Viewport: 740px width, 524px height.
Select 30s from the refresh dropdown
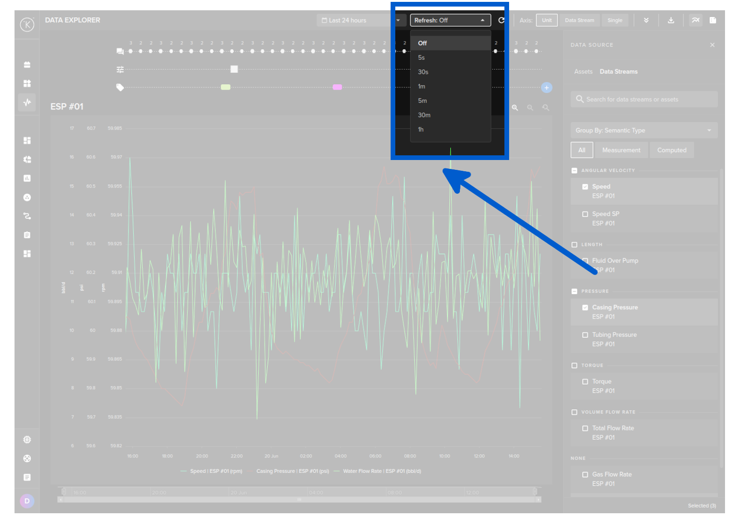(423, 72)
